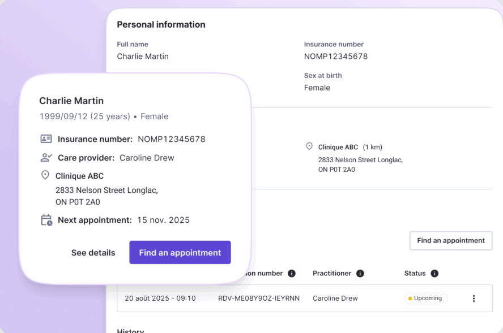Click Caroline Drew in the Practitioner column
This screenshot has width=503, height=333.
tap(335, 299)
